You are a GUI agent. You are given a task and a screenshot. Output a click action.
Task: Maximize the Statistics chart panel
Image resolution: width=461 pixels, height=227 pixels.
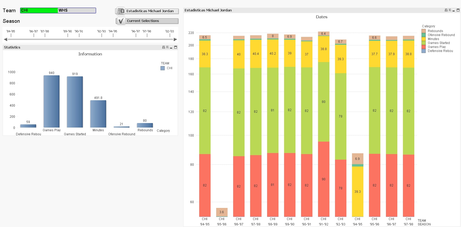[176, 47]
